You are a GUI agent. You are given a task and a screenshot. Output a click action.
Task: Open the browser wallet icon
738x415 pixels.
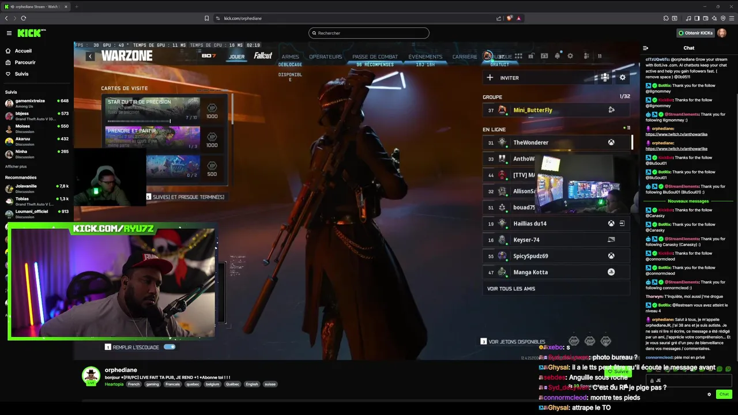click(x=706, y=18)
